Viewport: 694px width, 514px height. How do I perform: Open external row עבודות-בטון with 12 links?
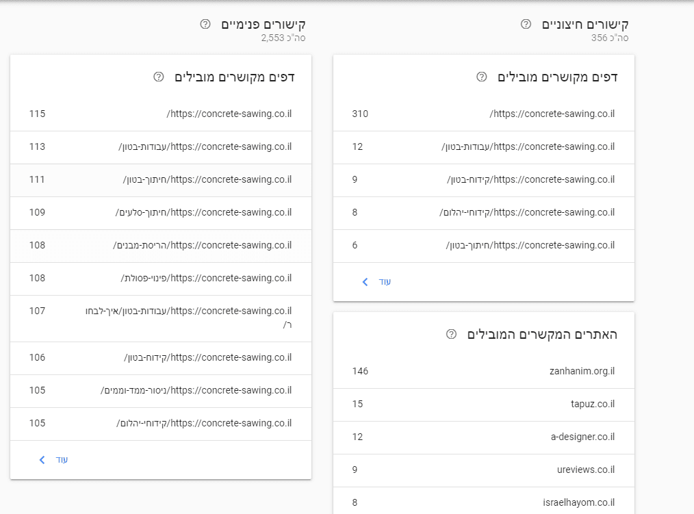point(484,147)
